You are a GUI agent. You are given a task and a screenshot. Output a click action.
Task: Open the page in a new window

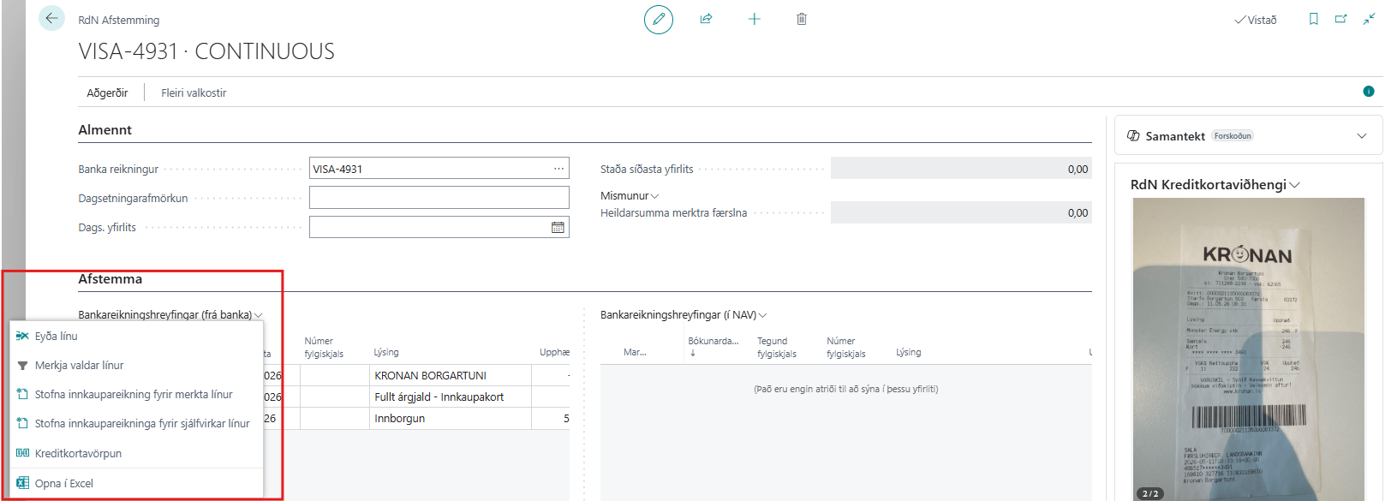point(1341,19)
